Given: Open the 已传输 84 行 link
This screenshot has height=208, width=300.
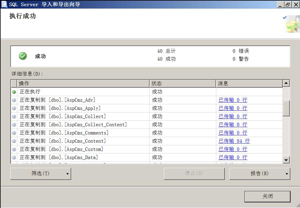Looking at the screenshot, I should click(234, 141).
